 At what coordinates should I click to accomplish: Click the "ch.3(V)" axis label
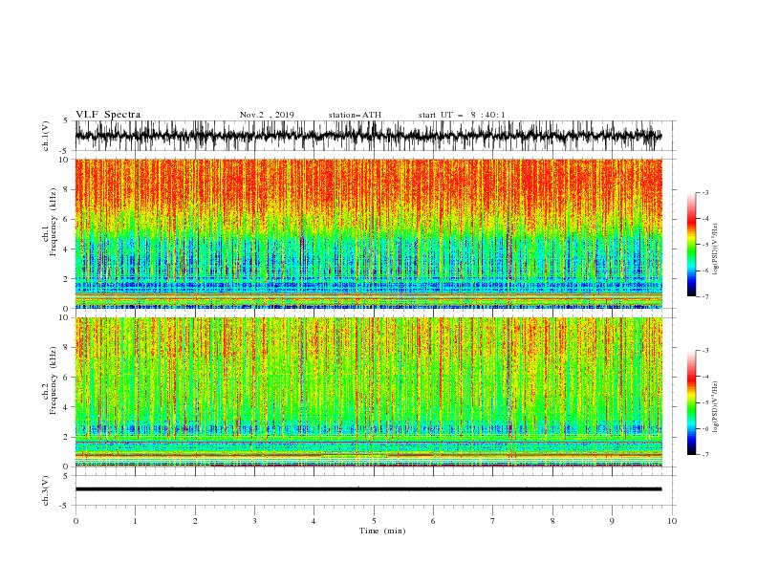pyautogui.click(x=46, y=490)
